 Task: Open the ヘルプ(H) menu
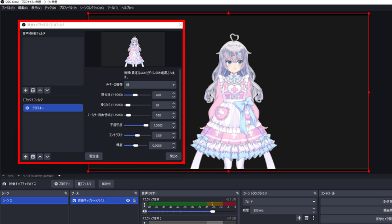pyautogui.click(x=127, y=8)
